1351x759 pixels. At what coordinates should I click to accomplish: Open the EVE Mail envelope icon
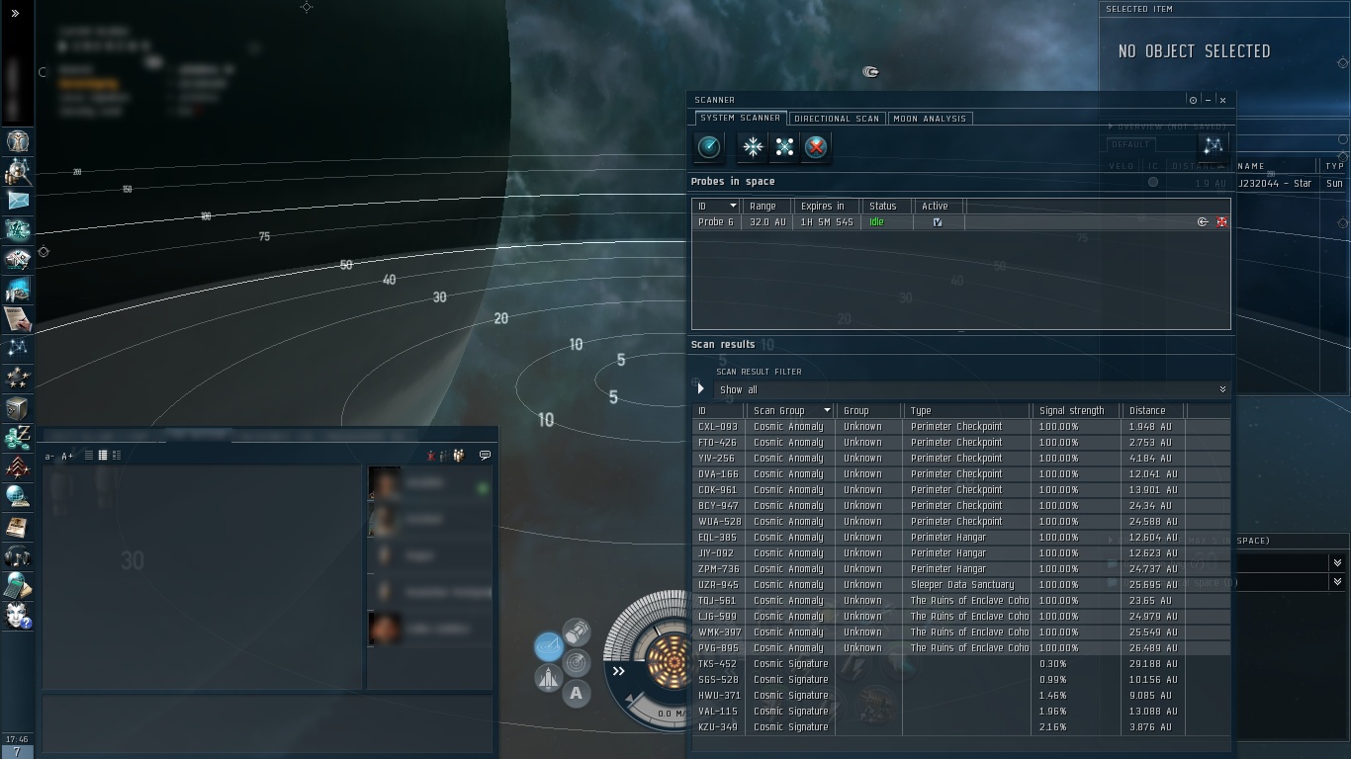[x=17, y=201]
